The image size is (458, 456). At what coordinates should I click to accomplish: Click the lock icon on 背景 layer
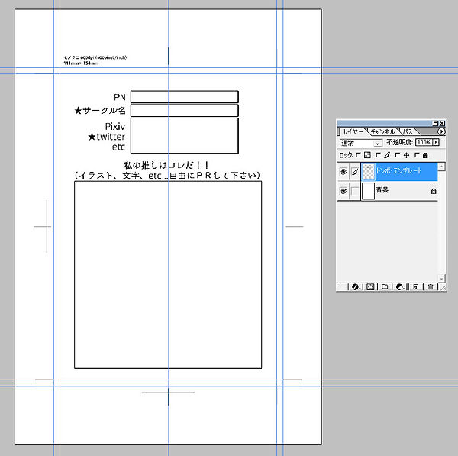434,191
